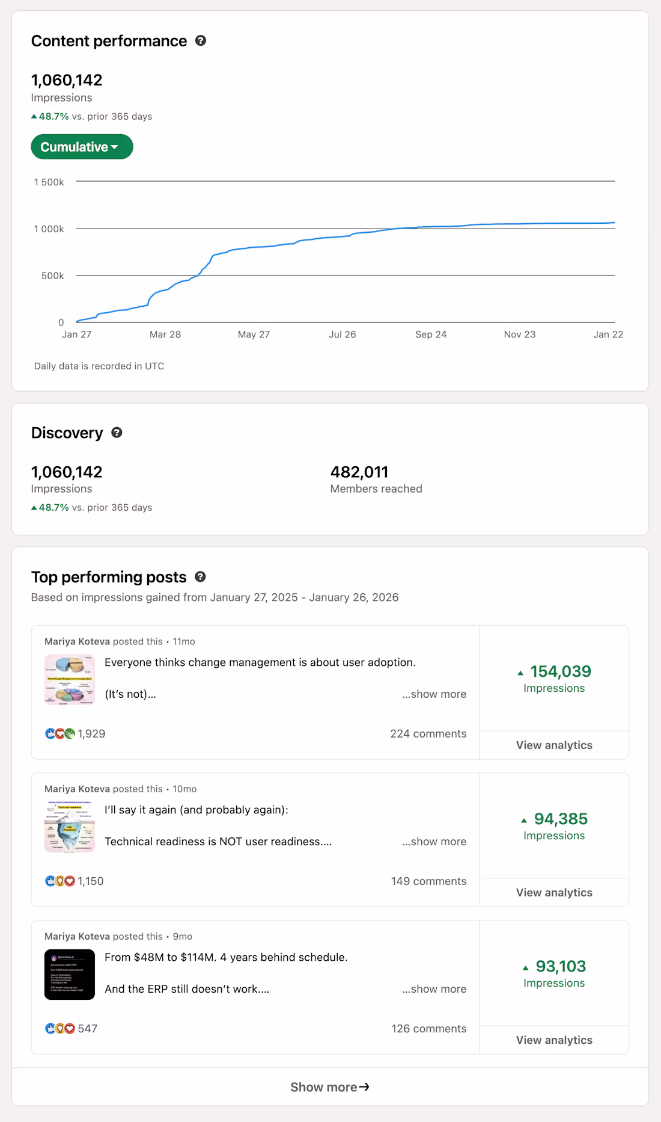Expand the technical readiness post with show more
Image resolution: width=661 pixels, height=1122 pixels.
pos(434,841)
